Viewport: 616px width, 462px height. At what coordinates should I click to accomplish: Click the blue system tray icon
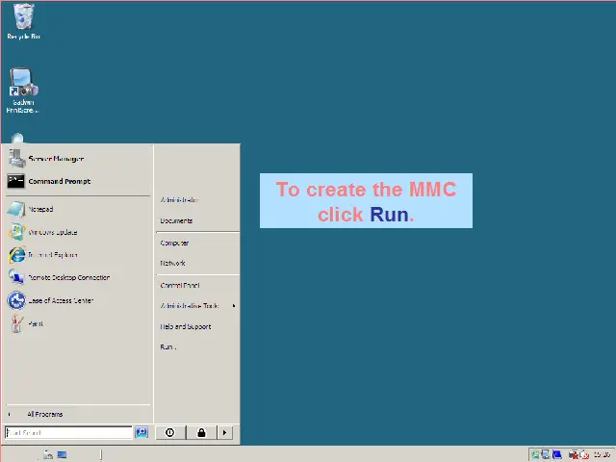556,455
